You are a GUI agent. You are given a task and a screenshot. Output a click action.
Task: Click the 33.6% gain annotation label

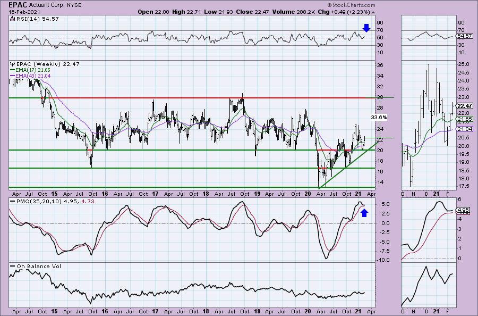click(379, 117)
